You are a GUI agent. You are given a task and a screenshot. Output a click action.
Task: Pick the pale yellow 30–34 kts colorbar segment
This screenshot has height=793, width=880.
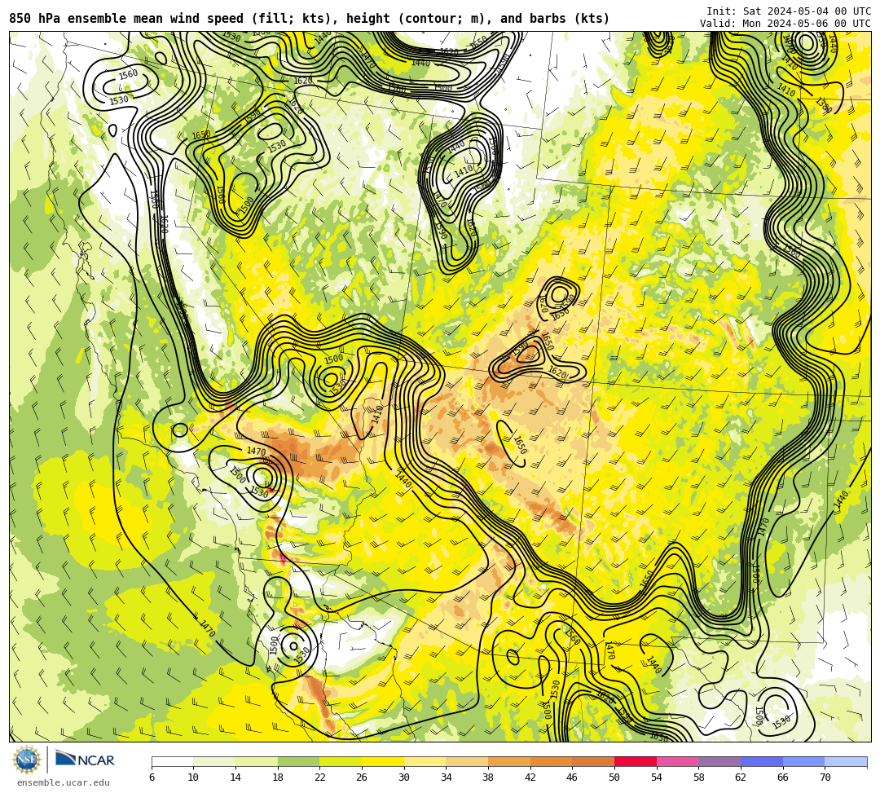(425, 761)
